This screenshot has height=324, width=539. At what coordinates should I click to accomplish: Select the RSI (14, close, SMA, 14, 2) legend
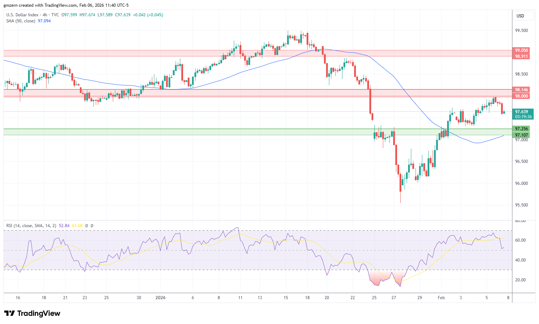31,226
